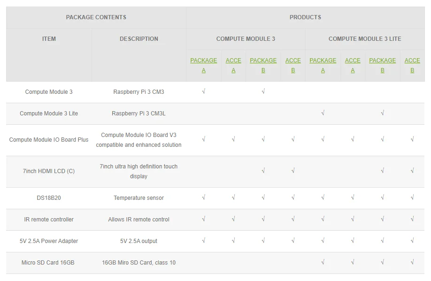Select 'Compute Module IO Board Plus' item cell

(49, 140)
